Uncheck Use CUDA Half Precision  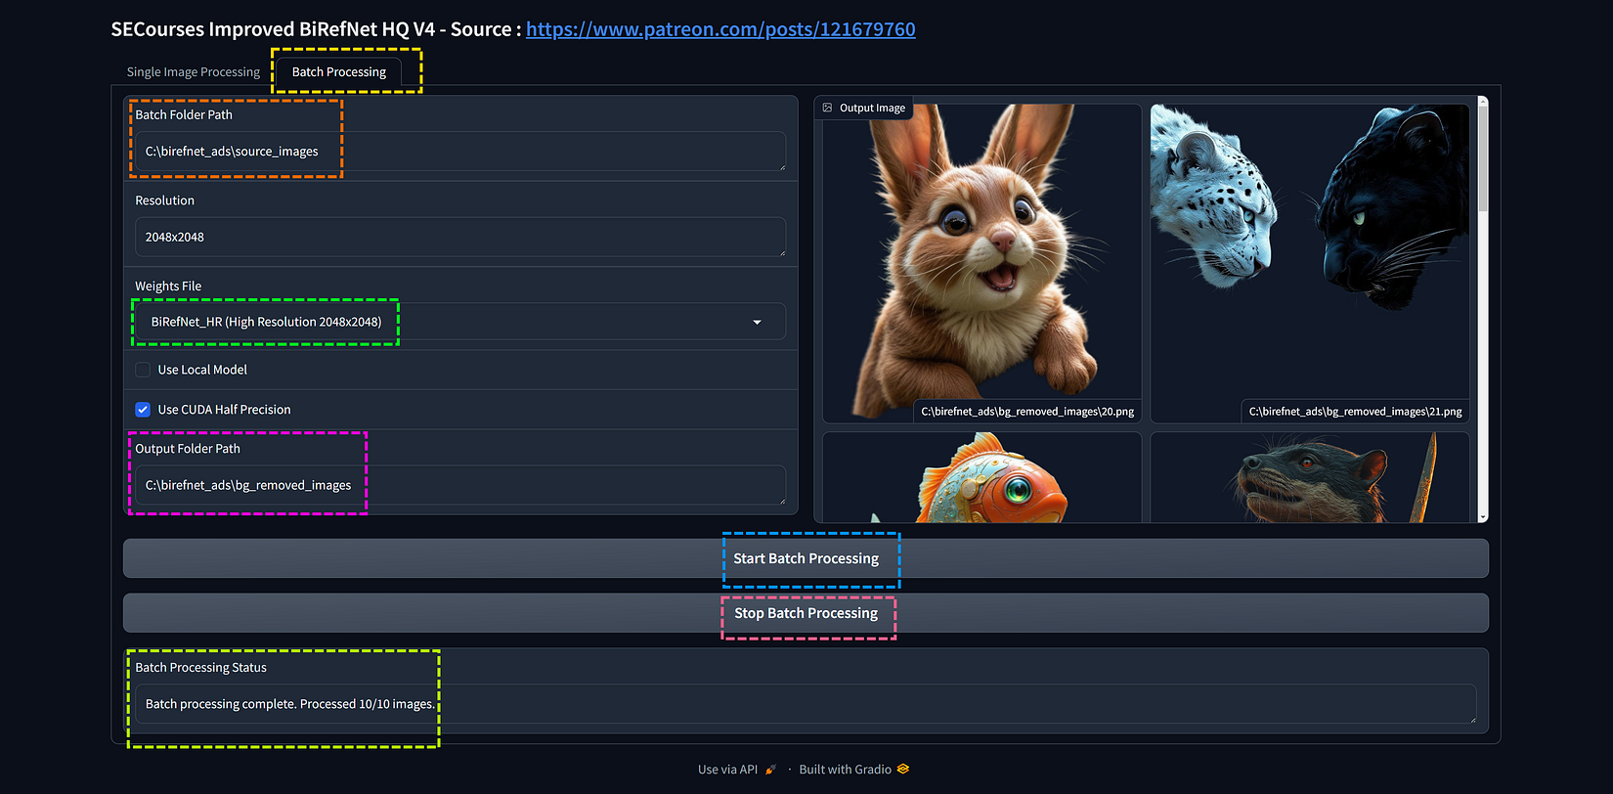tap(143, 410)
